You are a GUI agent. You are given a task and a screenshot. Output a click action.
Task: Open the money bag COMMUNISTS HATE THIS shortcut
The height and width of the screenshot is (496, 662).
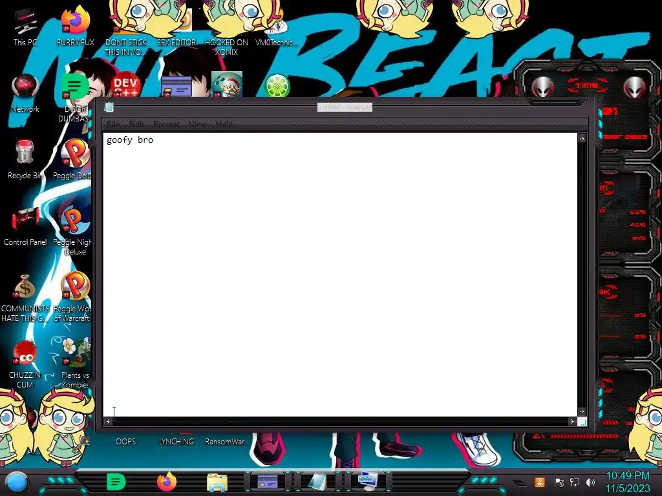(25, 298)
